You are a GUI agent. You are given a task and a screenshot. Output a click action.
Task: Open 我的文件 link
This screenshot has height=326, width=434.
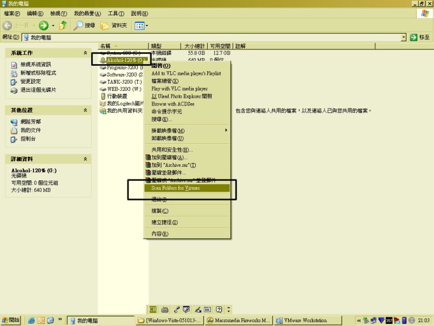click(x=31, y=130)
